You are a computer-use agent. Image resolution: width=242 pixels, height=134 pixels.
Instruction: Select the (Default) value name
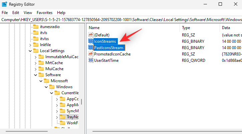(x=102, y=35)
